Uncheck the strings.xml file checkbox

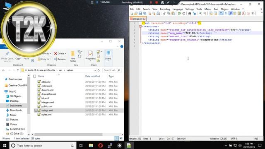click(36, 111)
